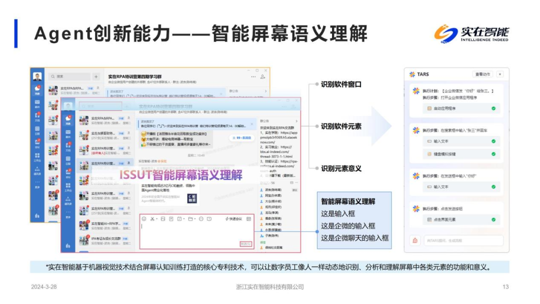Click the folder icon in chat toolbar

(190, 219)
